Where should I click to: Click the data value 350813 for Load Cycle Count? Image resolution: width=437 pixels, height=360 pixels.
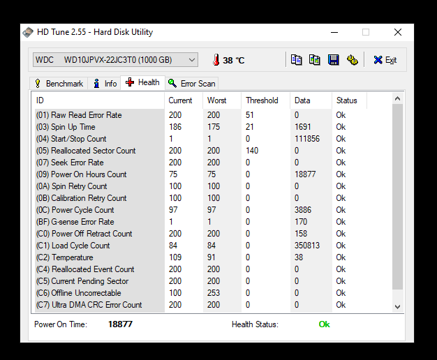click(x=307, y=246)
